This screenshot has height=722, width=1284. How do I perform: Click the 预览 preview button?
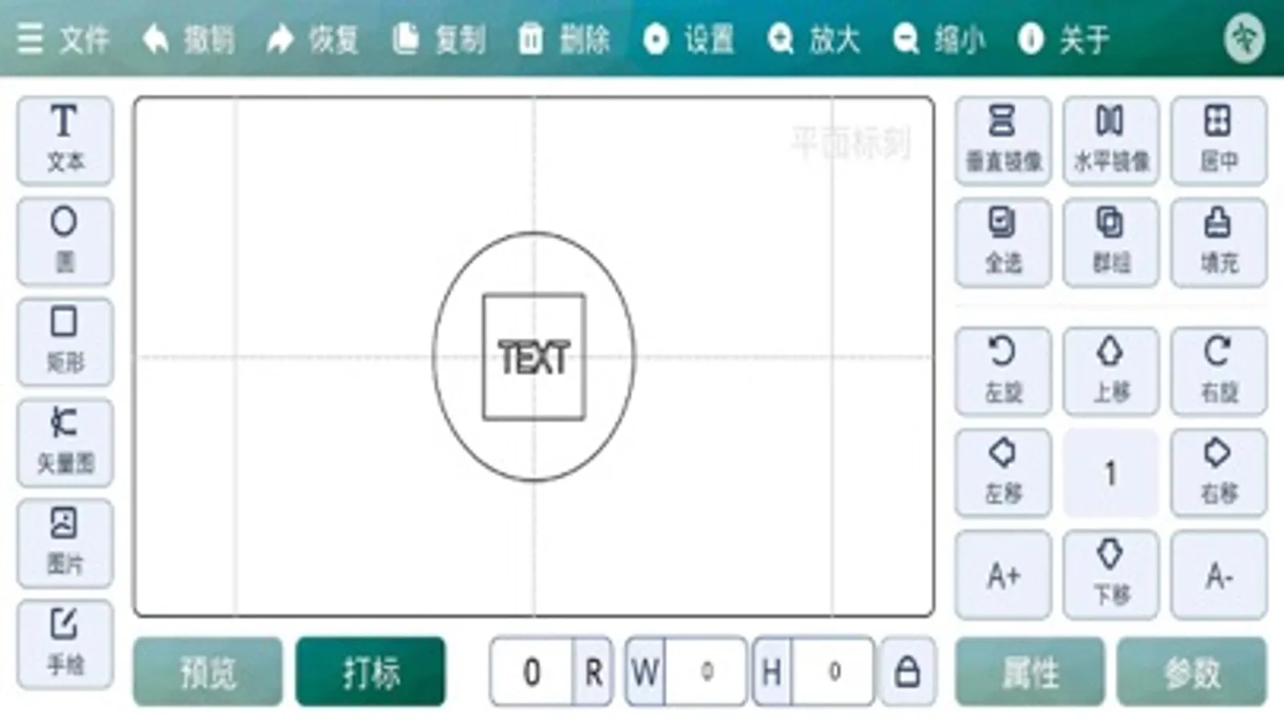(208, 671)
